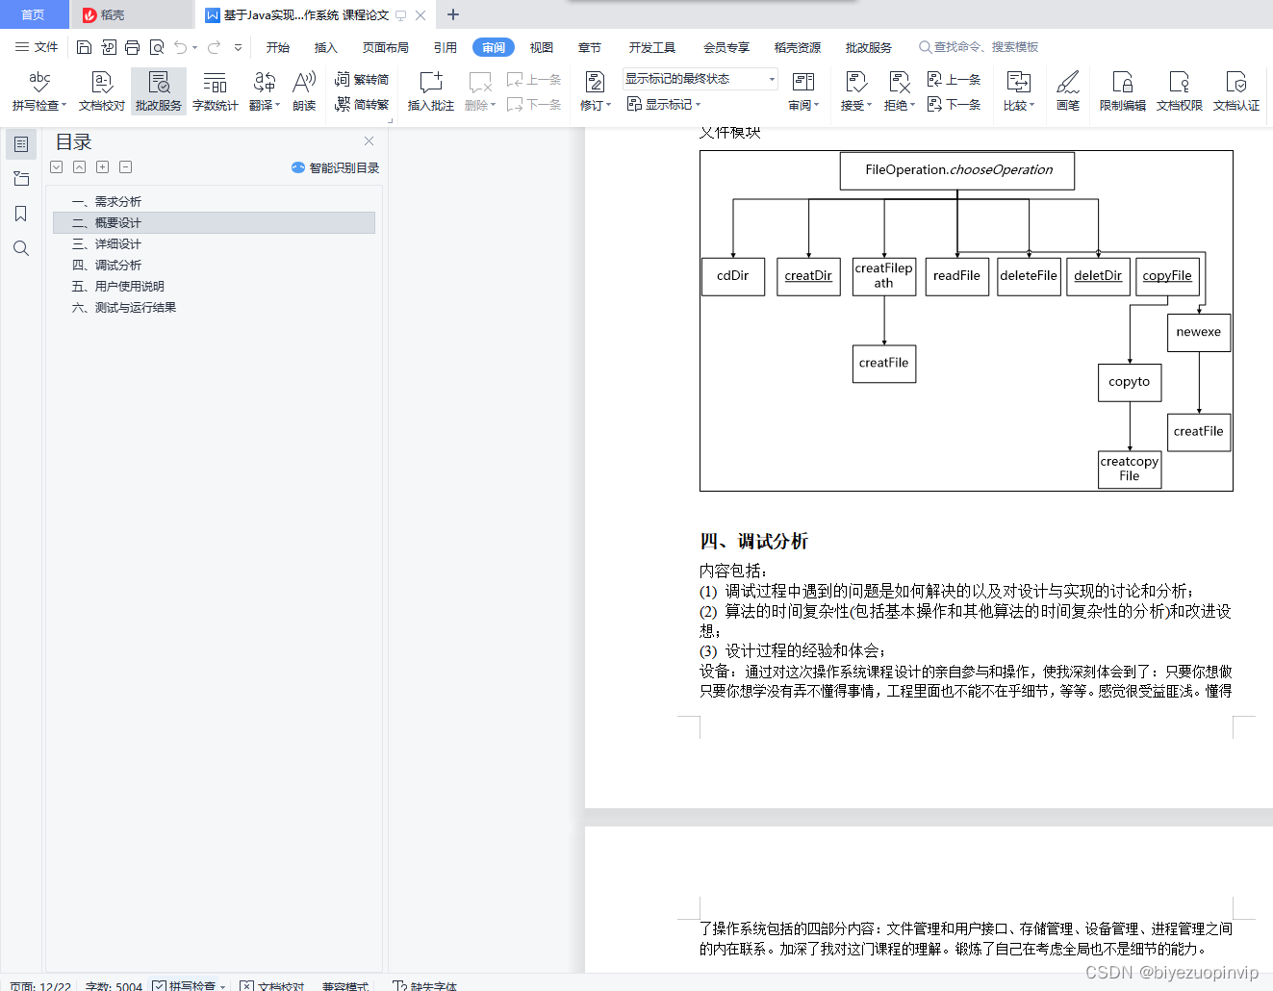Click 智能识别目录 smart TOC link
This screenshot has height=991, width=1273.
336,167
